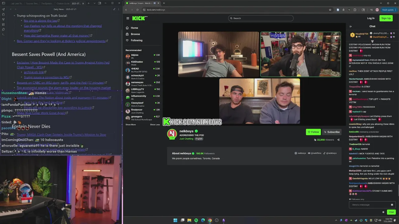Go to Kick Home
Screen dimensions: 399x224
coord(134,28)
